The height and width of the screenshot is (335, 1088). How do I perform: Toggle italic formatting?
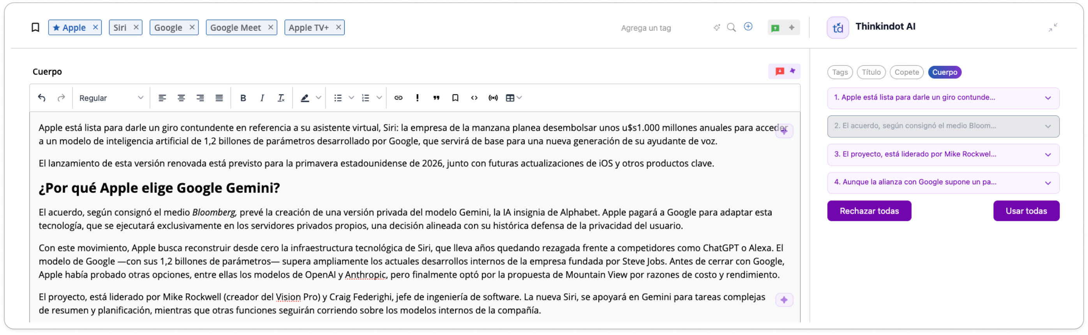[x=262, y=98]
